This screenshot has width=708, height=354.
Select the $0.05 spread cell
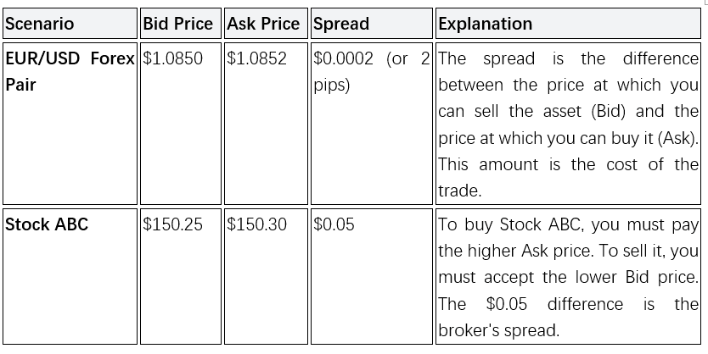(x=334, y=225)
